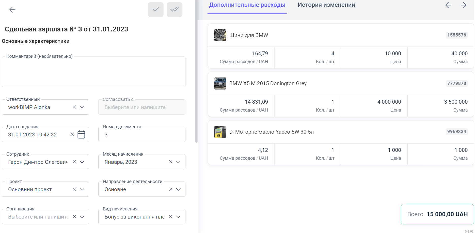Go to previous document arrow
This screenshot has height=233, width=475.
click(x=448, y=5)
